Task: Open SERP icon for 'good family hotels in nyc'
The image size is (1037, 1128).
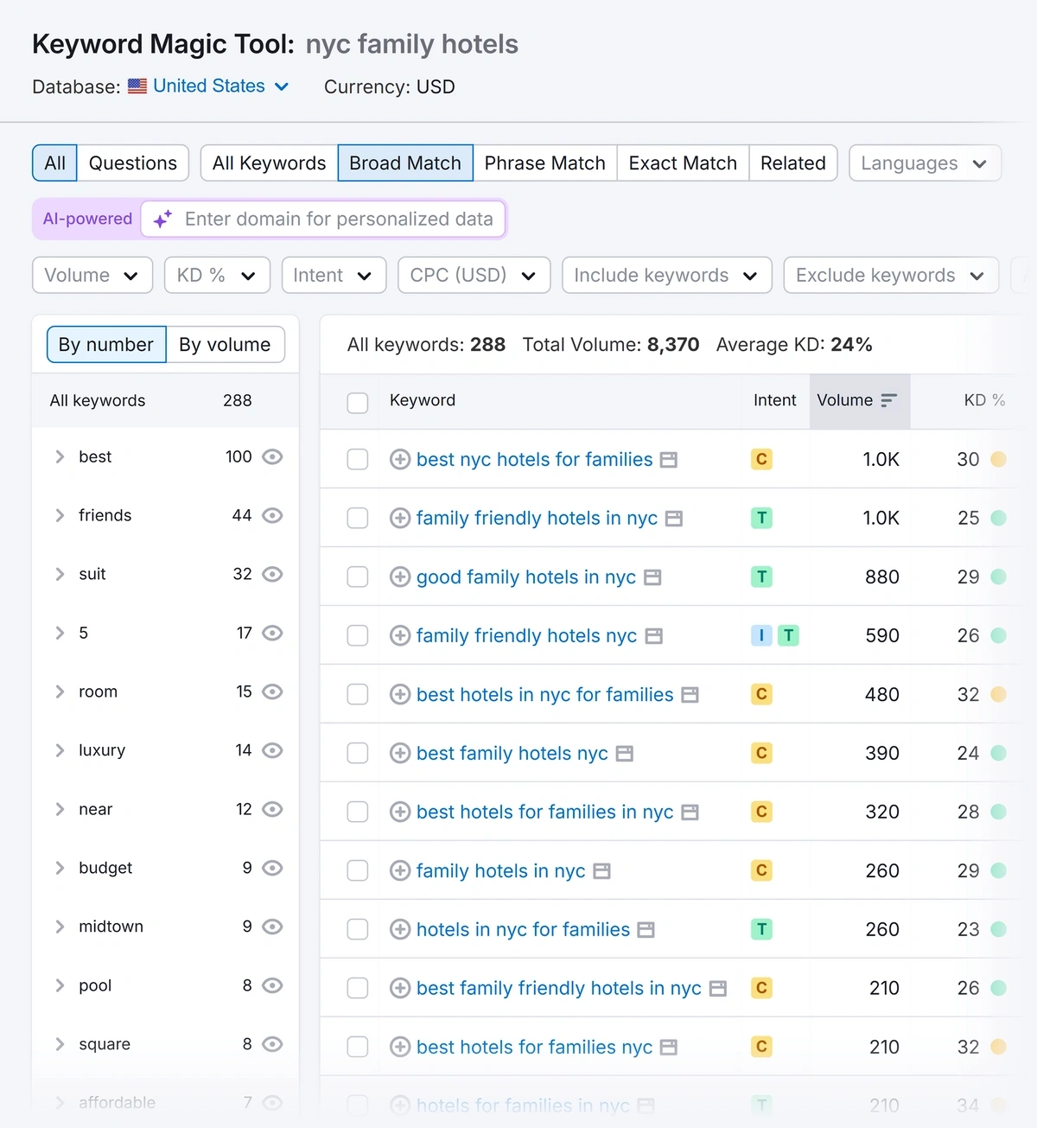Action: [x=652, y=577]
